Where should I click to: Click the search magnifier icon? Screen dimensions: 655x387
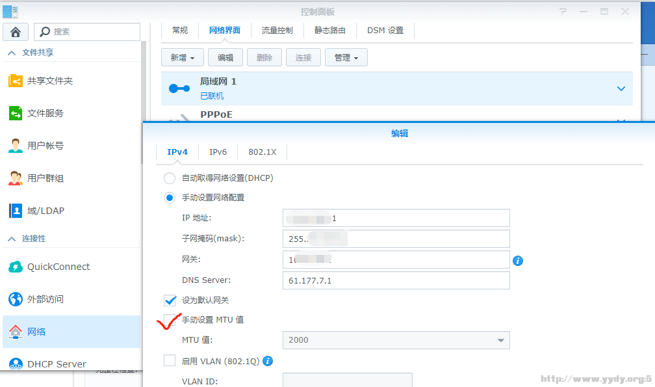(45, 32)
